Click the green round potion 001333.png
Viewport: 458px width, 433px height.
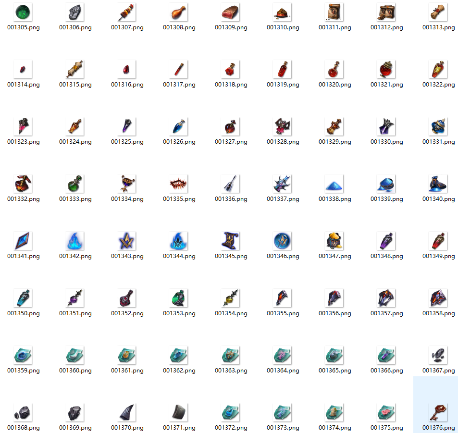tap(75, 184)
